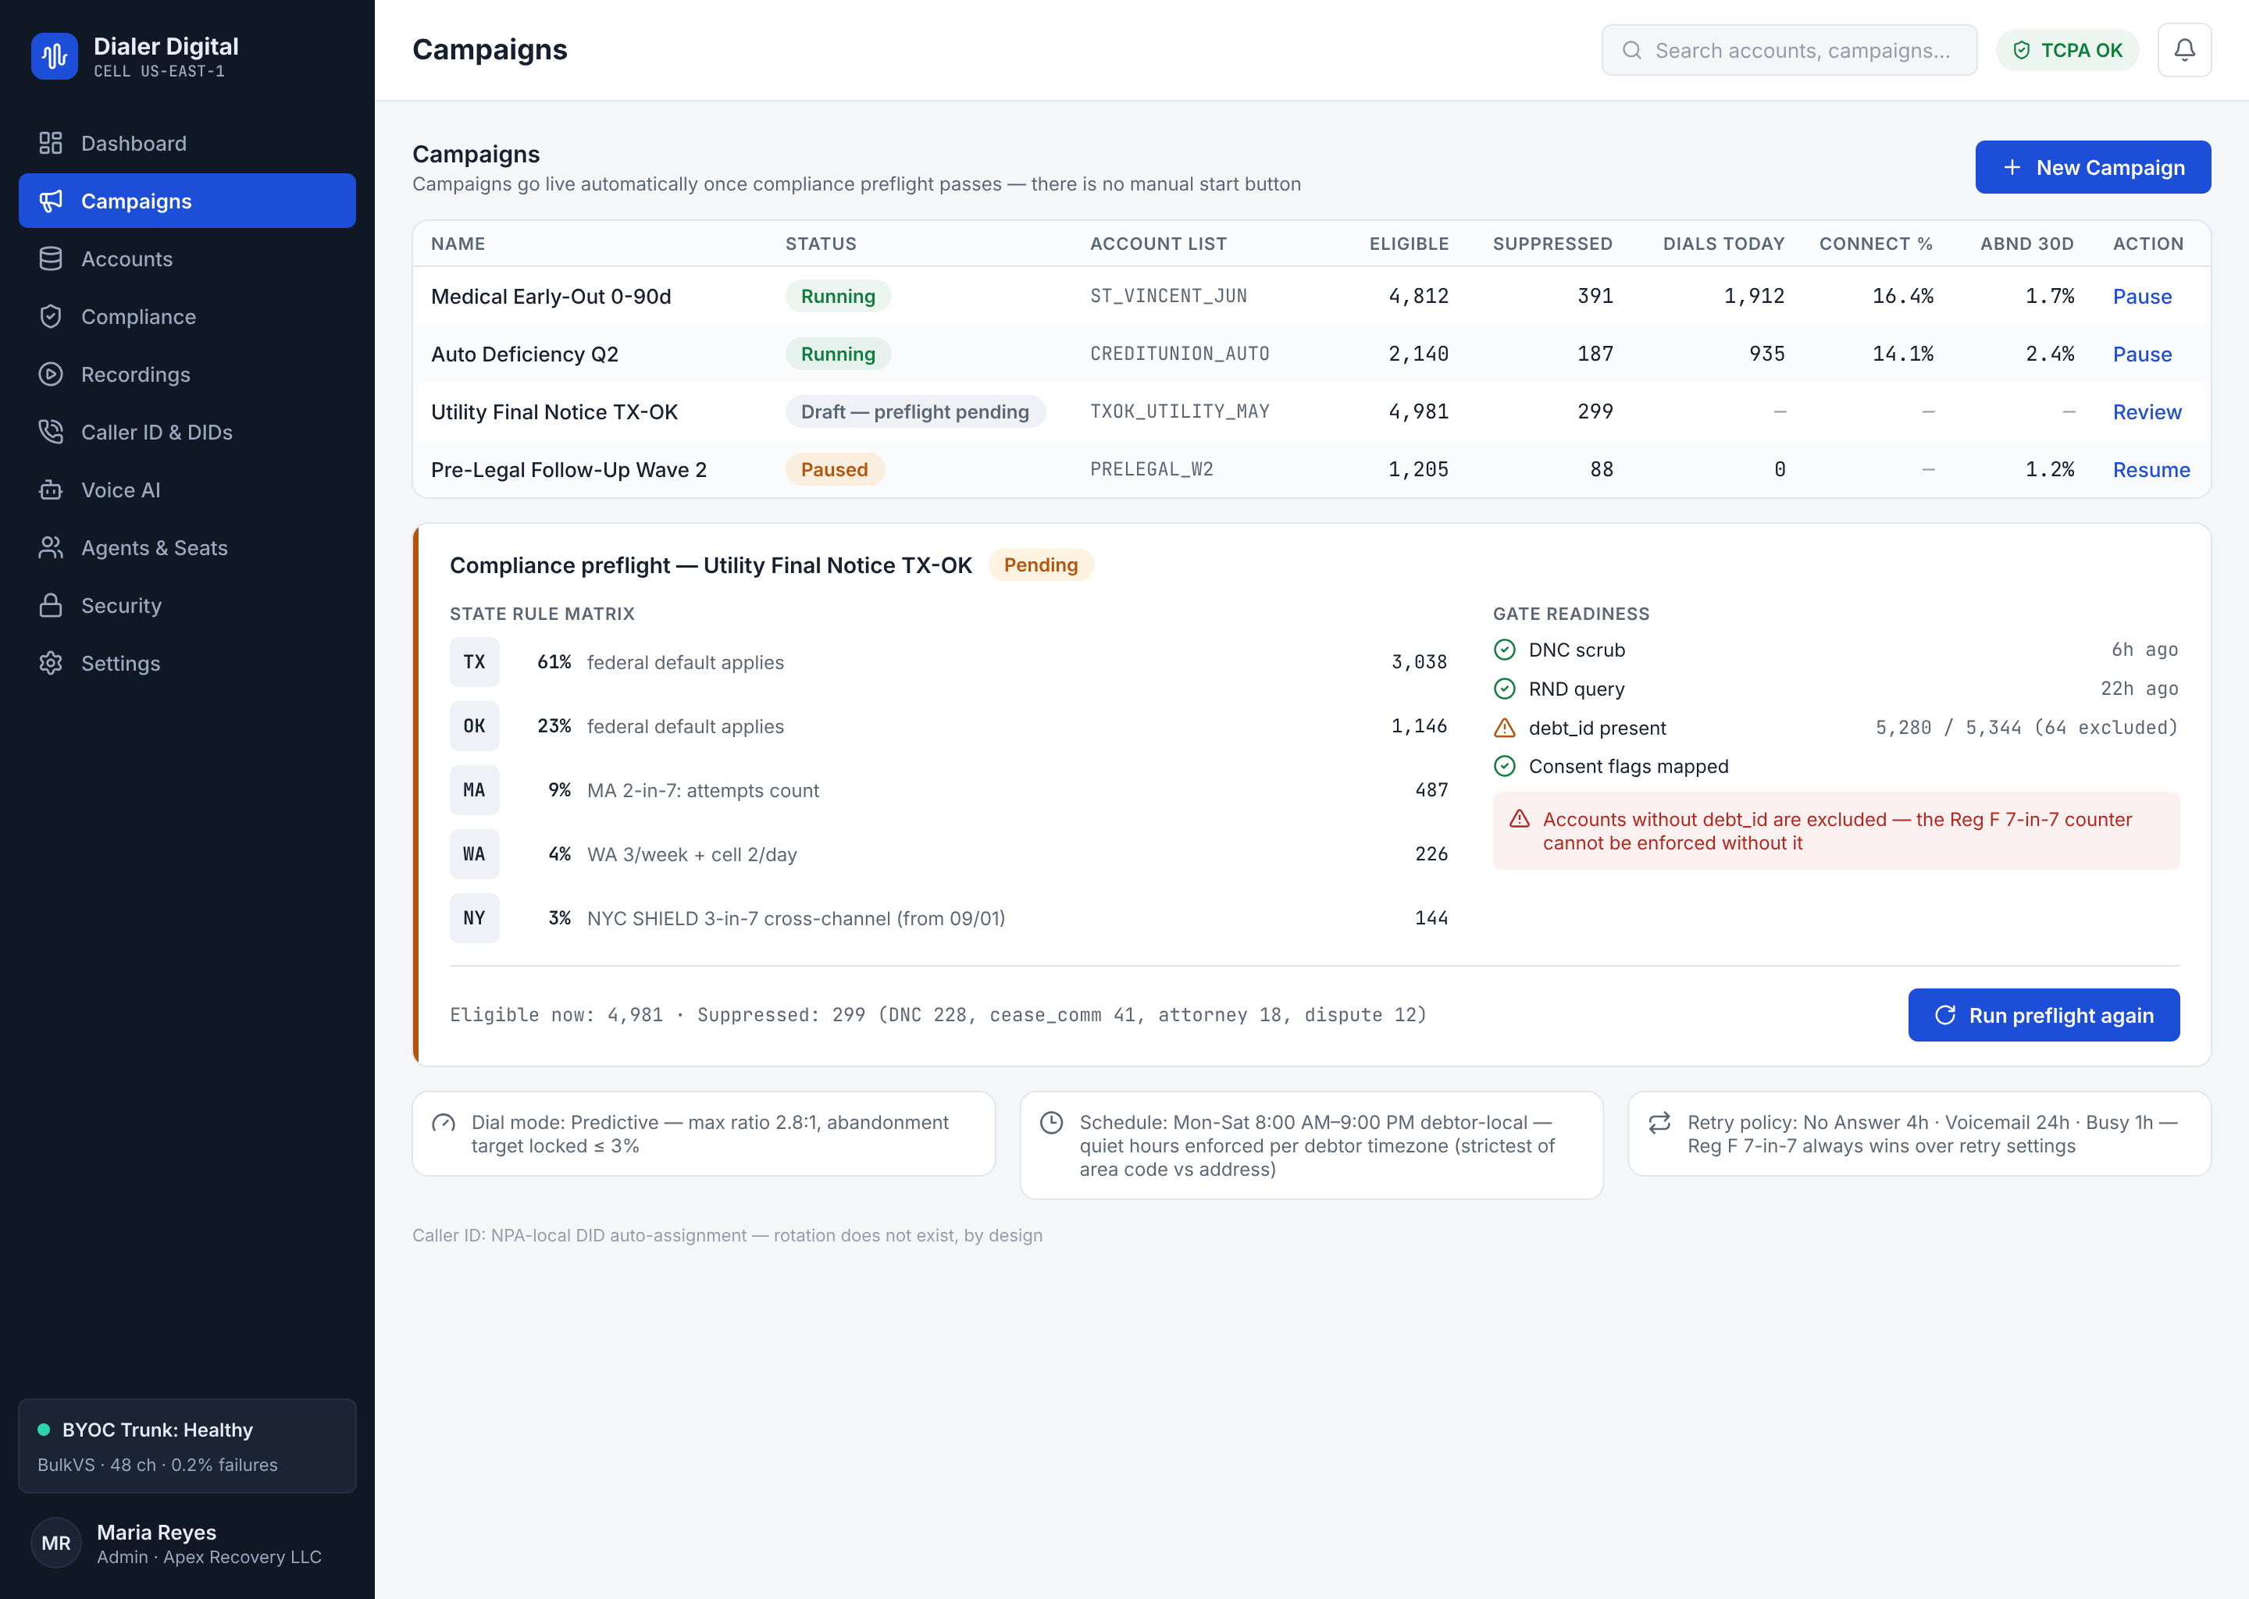Click the TCPA OK status badge
Screen dimensions: 2249x1599
tap(2067, 50)
